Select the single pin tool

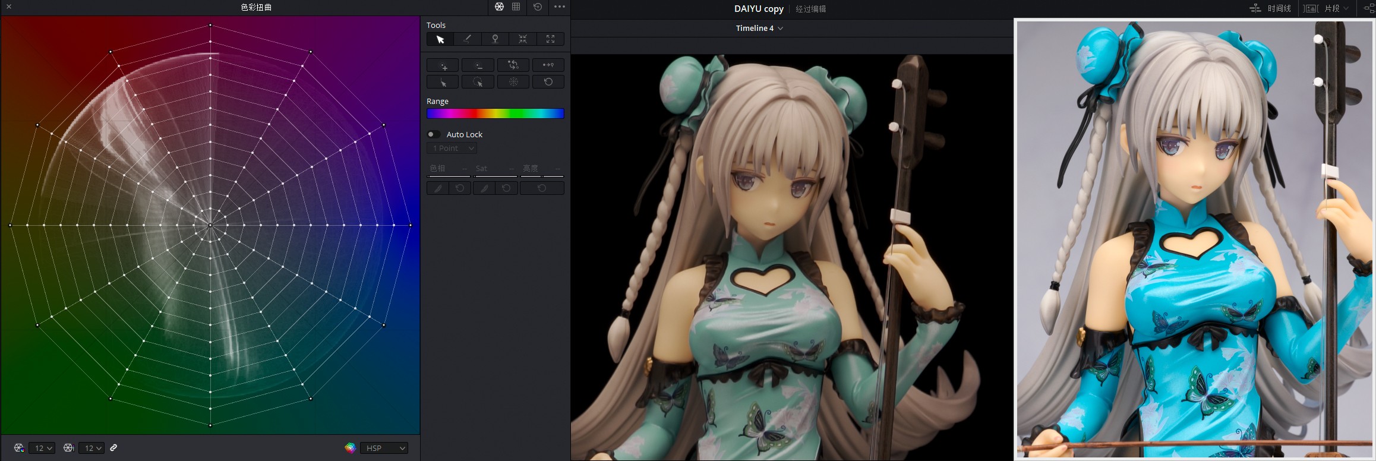point(495,39)
